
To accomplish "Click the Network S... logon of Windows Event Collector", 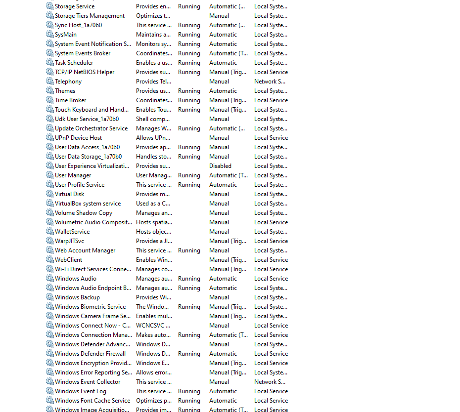I will click(x=270, y=381).
